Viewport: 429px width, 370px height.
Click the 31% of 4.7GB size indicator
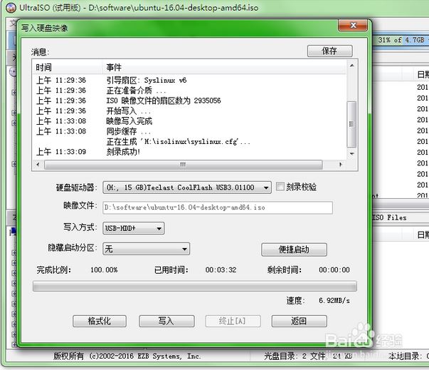coord(401,40)
